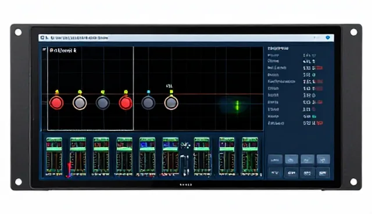The width and height of the screenshot is (372, 214).
Task: Click the last button in the upper button row
Action: (x=323, y=160)
